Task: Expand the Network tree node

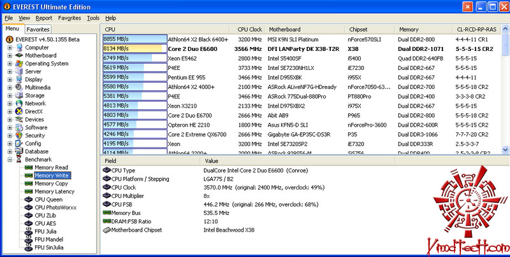Action: [x=10, y=104]
